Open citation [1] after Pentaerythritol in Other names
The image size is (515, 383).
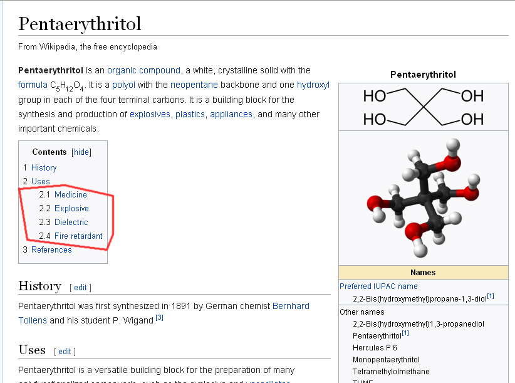[405, 333]
